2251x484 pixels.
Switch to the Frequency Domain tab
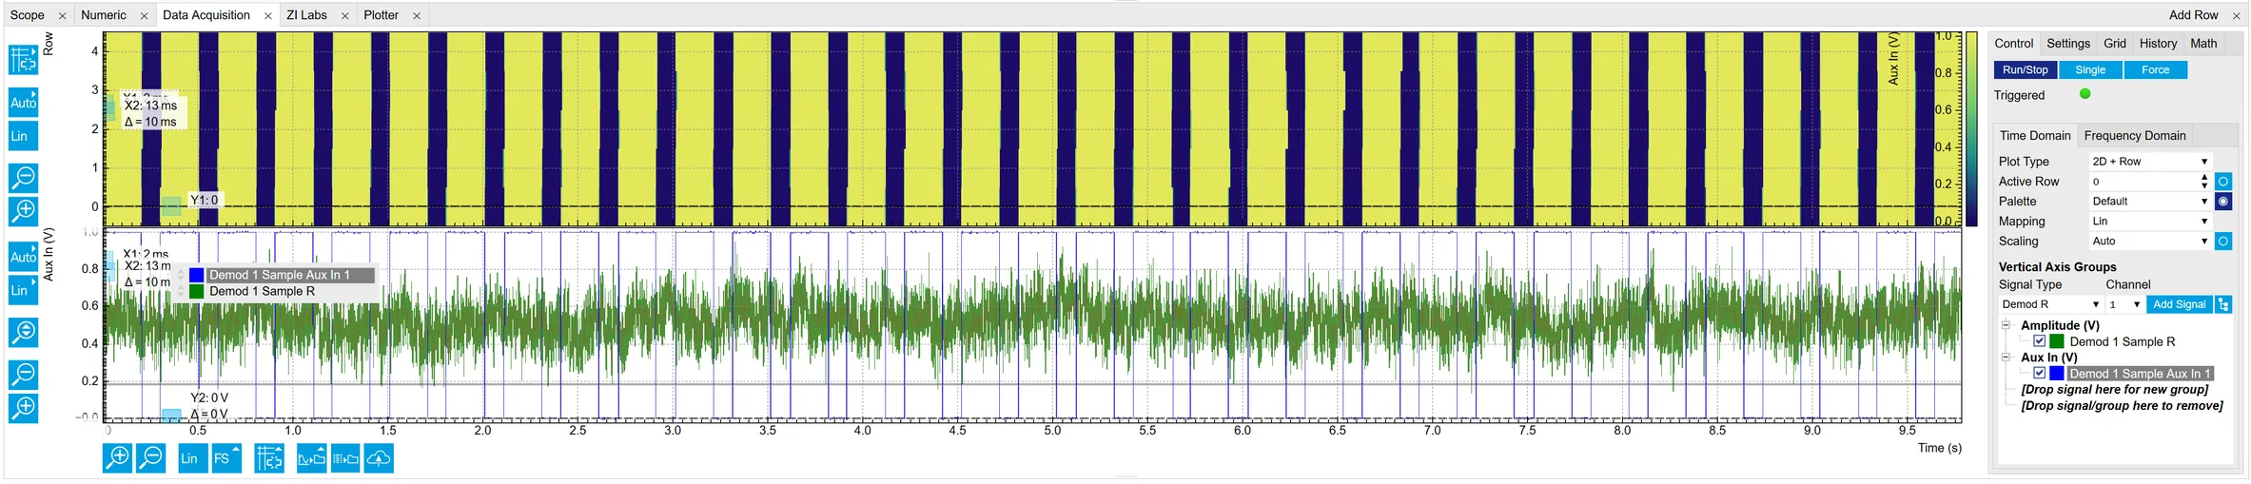point(2135,136)
